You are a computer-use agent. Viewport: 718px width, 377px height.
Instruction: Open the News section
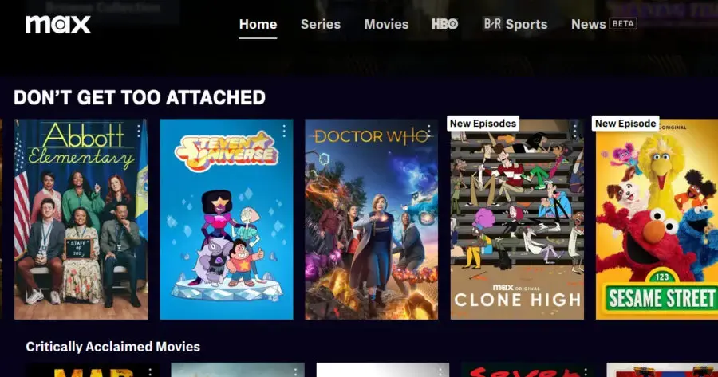589,24
